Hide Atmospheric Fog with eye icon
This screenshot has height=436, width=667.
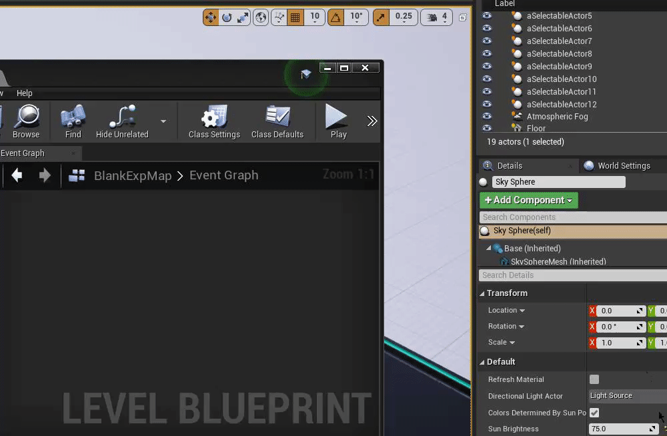tap(487, 116)
